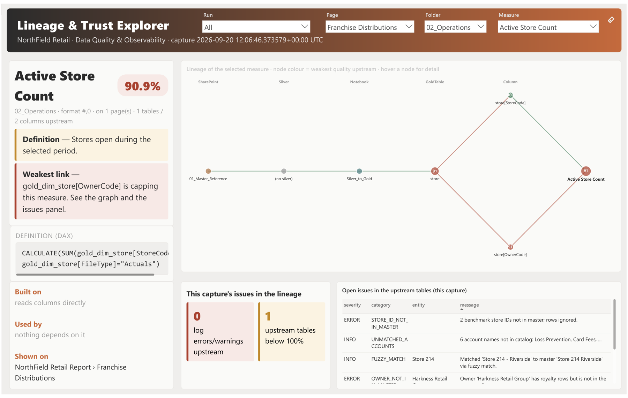The width and height of the screenshot is (628, 398).
Task: Open the Run dropdown showing All
Action: [x=256, y=27]
